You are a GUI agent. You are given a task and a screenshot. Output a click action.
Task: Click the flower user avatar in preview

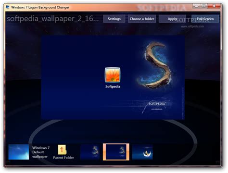113,75
